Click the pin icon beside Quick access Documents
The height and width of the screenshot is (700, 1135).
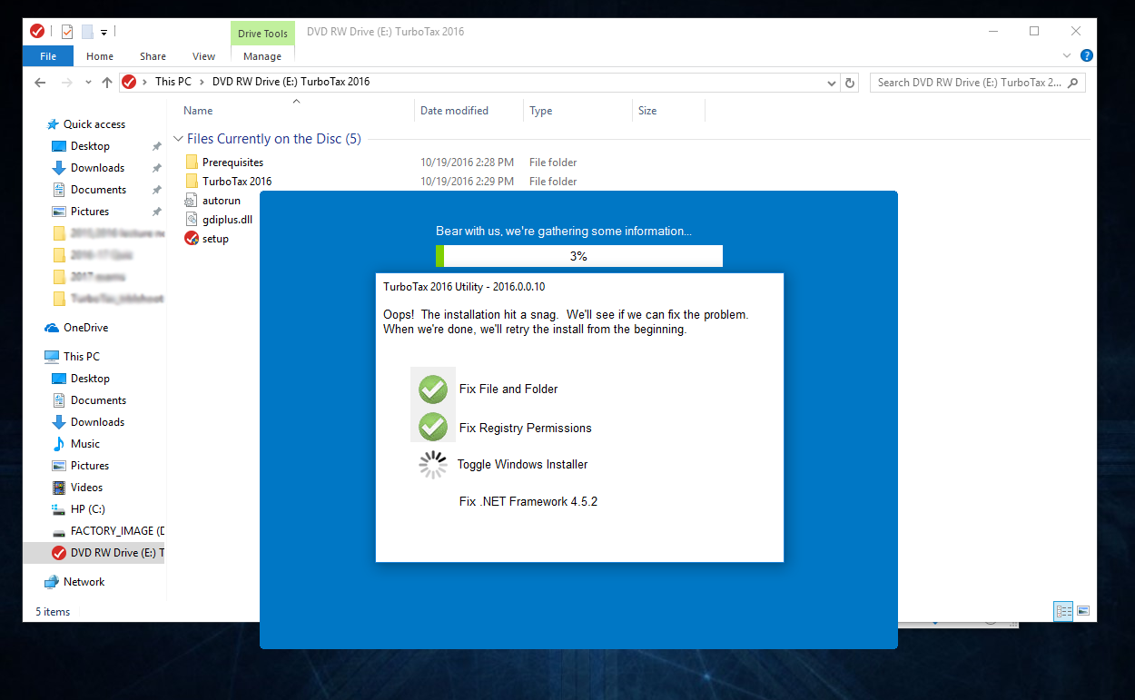156,190
